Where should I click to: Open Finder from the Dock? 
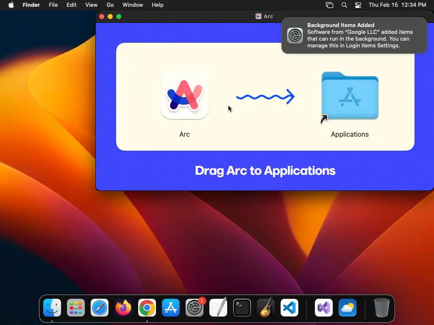coord(52,308)
